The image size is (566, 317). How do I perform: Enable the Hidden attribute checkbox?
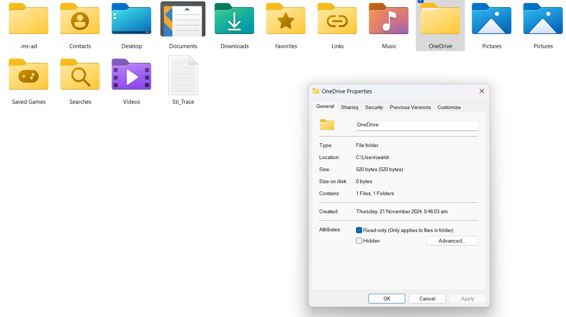[x=359, y=241]
